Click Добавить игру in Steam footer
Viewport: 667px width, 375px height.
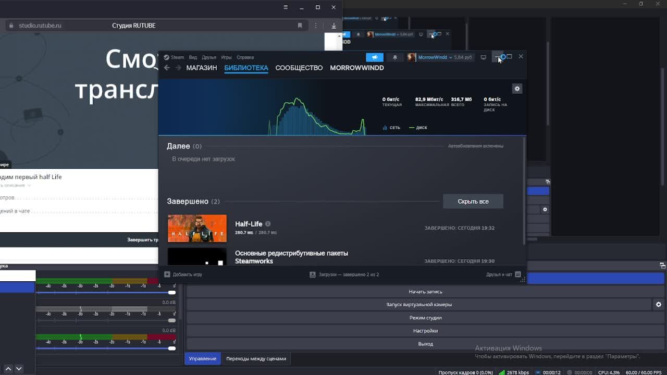tap(187, 274)
